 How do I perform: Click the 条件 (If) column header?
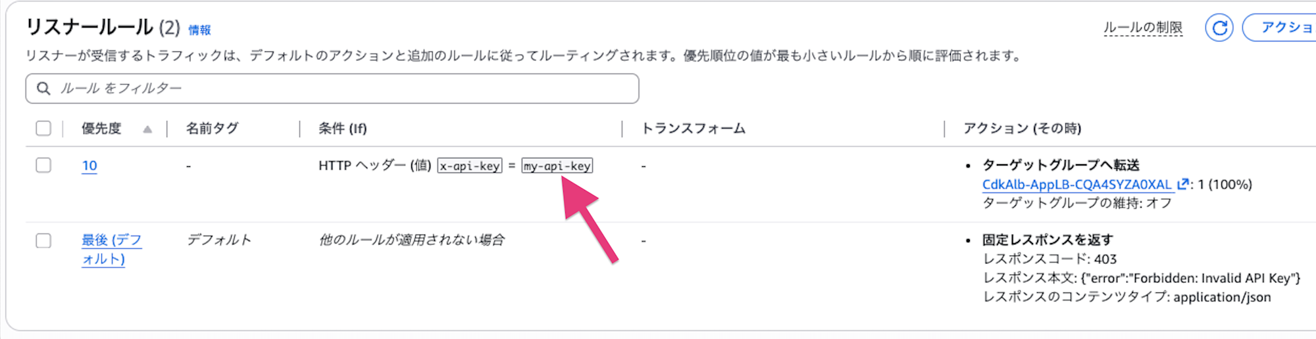tap(342, 129)
